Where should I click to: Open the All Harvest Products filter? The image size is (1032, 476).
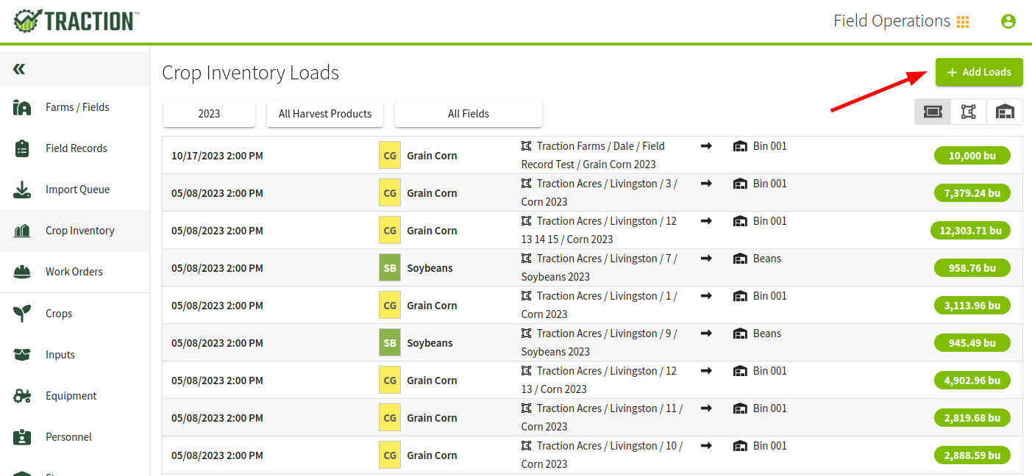point(325,113)
